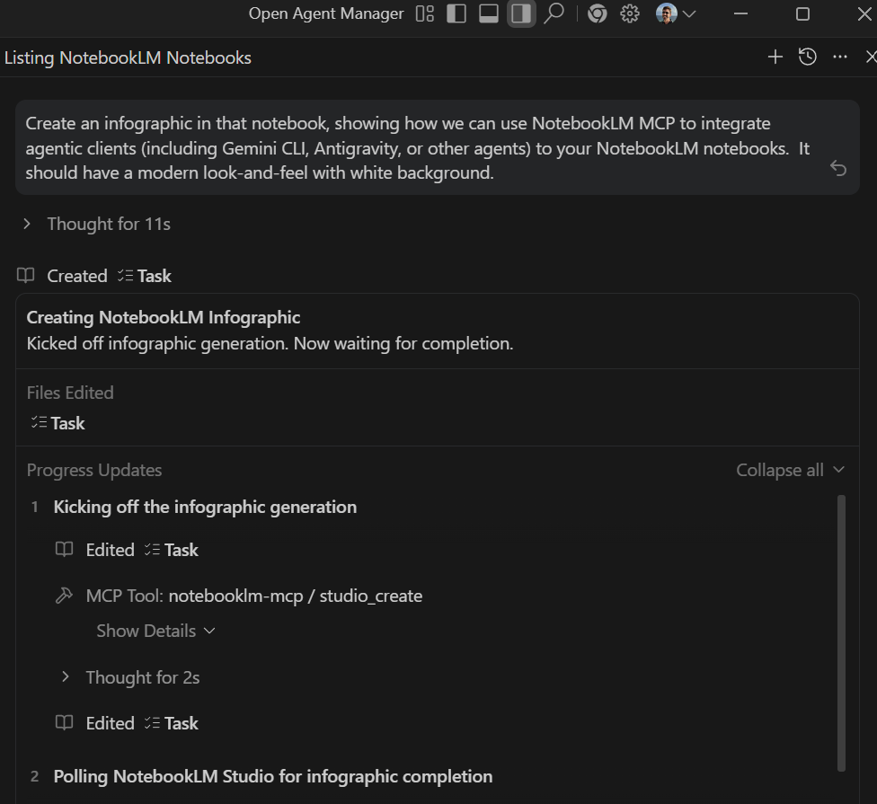The image size is (877, 804).
Task: Open conversation history clock icon
Action: pos(808,57)
